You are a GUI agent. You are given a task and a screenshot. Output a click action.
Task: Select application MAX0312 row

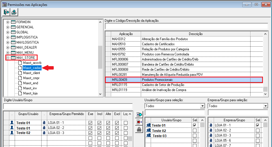tap(184, 39)
